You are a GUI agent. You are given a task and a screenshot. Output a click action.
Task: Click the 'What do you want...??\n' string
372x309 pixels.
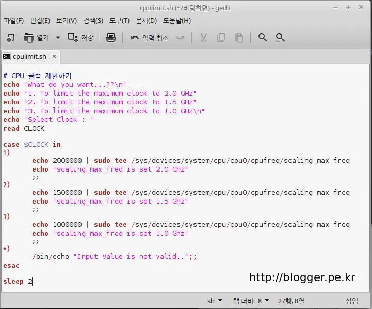click(x=75, y=85)
